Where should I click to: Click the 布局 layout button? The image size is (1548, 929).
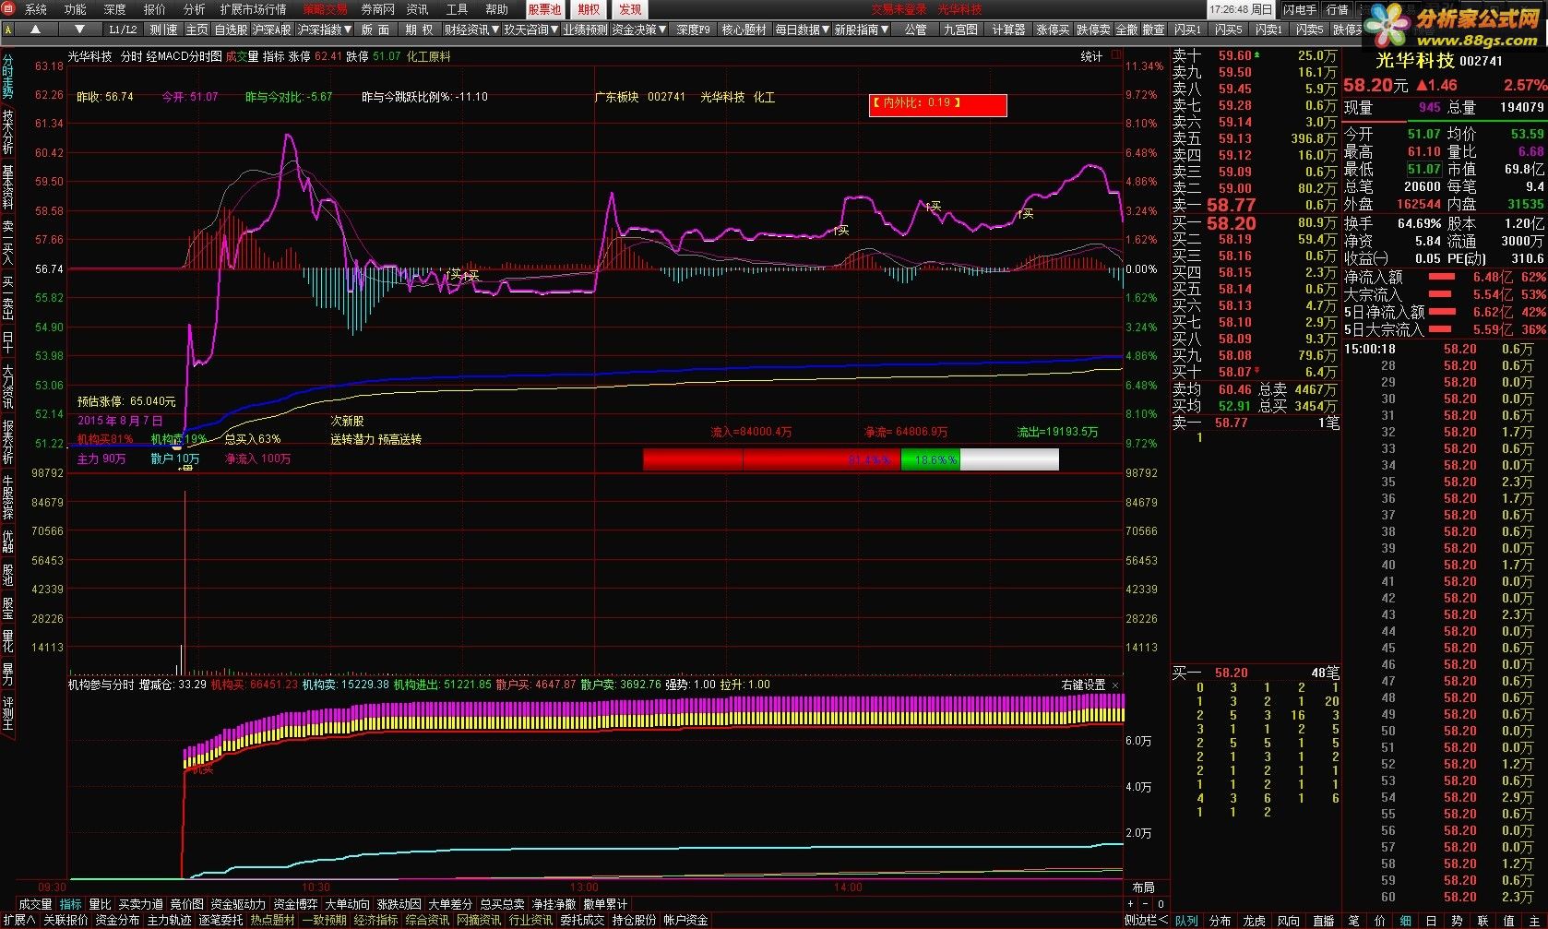click(x=1143, y=887)
